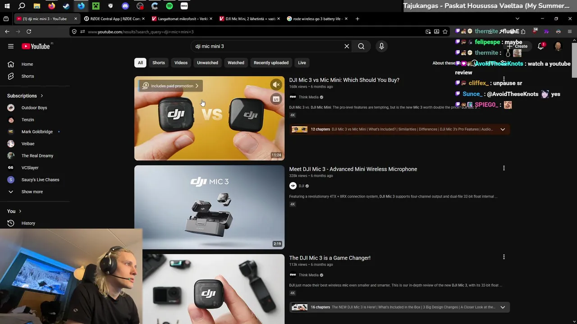Screen dimensions: 577x324
Task: Expand the Subscriptions section
Action: click(25, 96)
